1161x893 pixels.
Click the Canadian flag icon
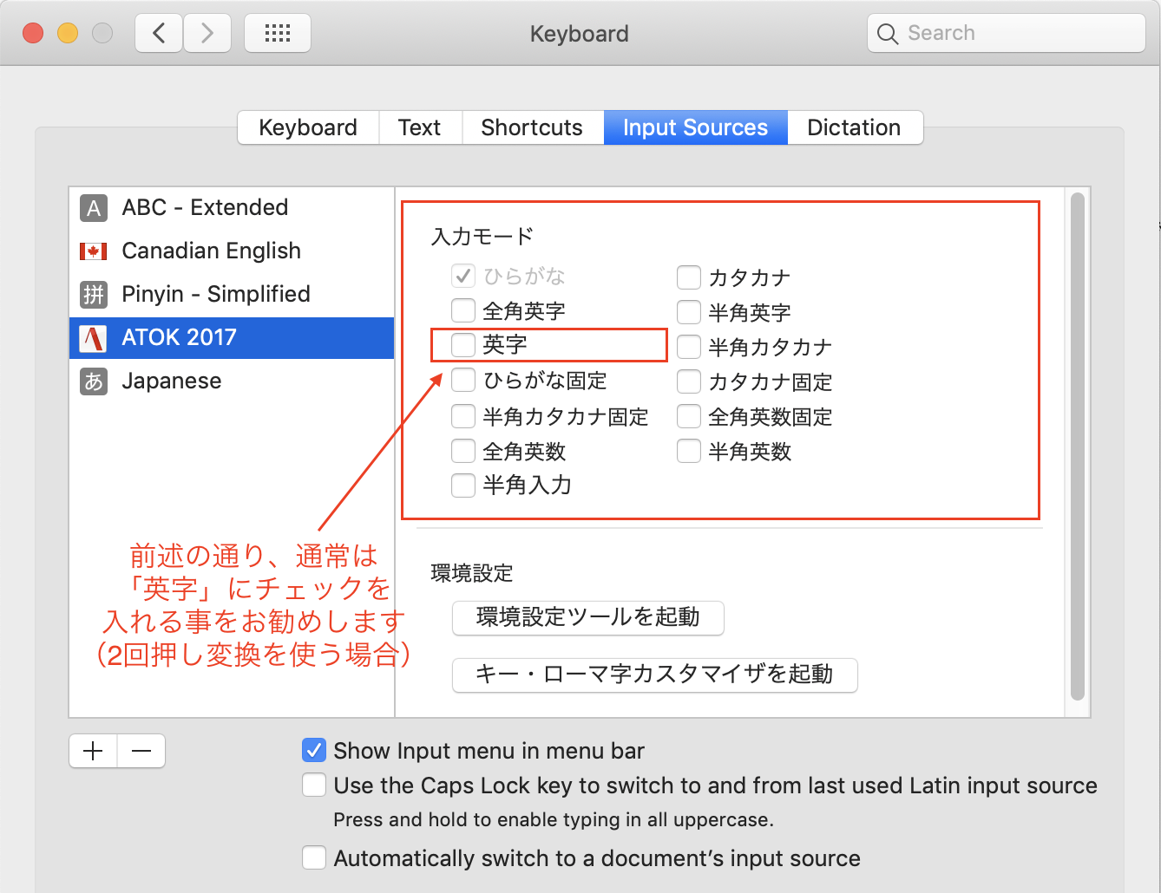(x=94, y=251)
